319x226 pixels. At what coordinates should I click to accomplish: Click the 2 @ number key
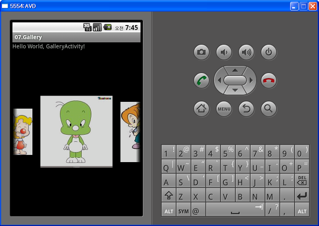[183, 152]
